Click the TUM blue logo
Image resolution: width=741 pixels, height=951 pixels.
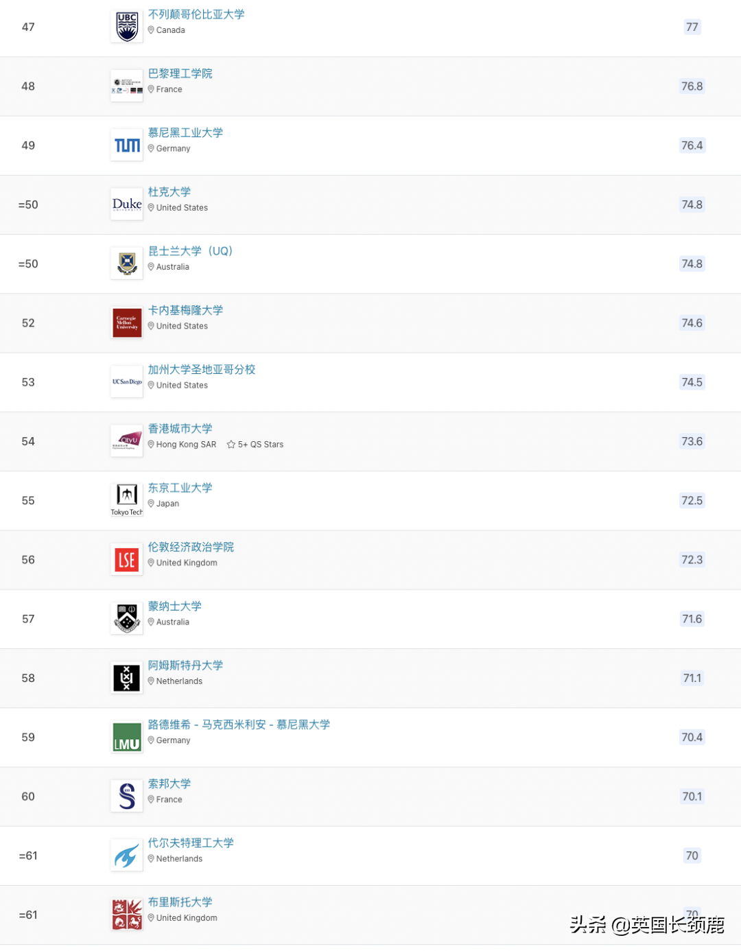(127, 145)
